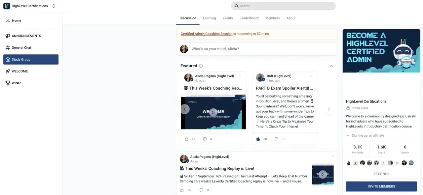Click comment icon showing 13 on Raff's card
This screenshot has height=195, width=423.
277,139
